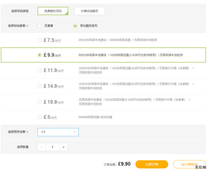Choose the 英伦酷玩系列 radio option
212x174 pixels.
pos(75,26)
